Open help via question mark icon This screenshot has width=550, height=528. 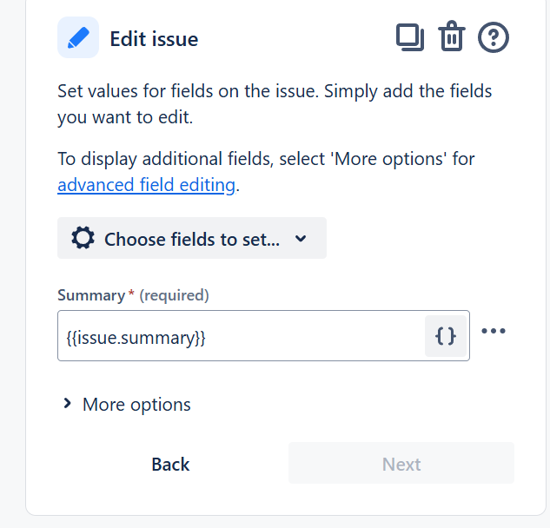pyautogui.click(x=494, y=37)
